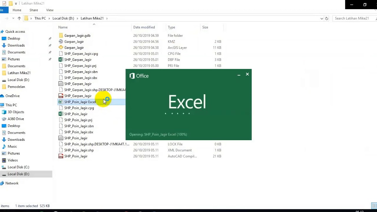The width and height of the screenshot is (377, 212).
Task: Expand the quick access toolbar dropdown arrow
Action: pyautogui.click(x=16, y=4)
